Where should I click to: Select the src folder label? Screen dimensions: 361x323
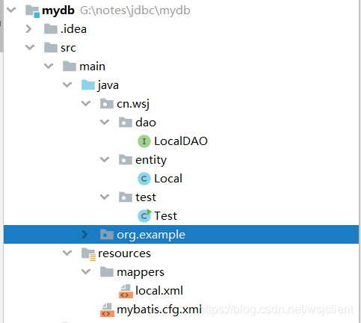point(68,48)
